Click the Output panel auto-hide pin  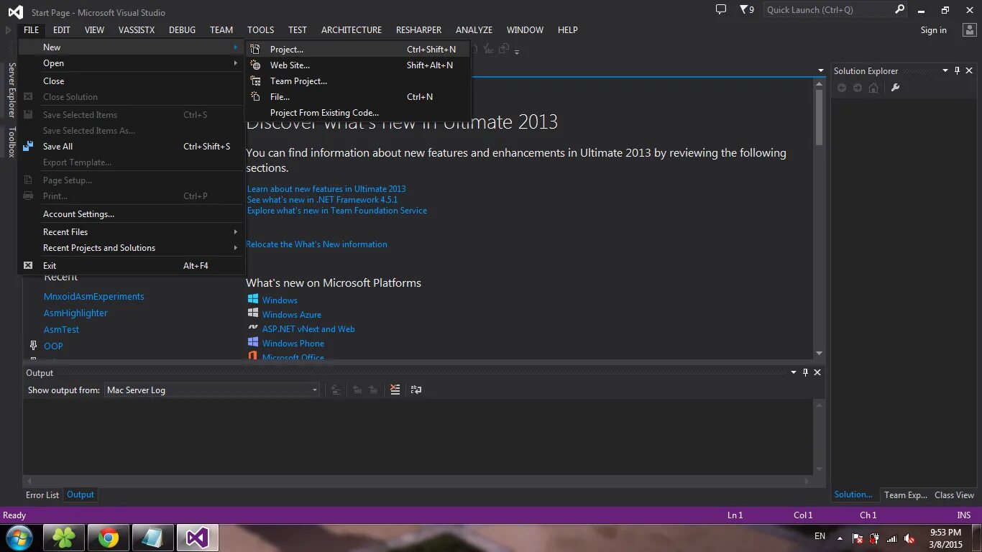click(x=805, y=372)
